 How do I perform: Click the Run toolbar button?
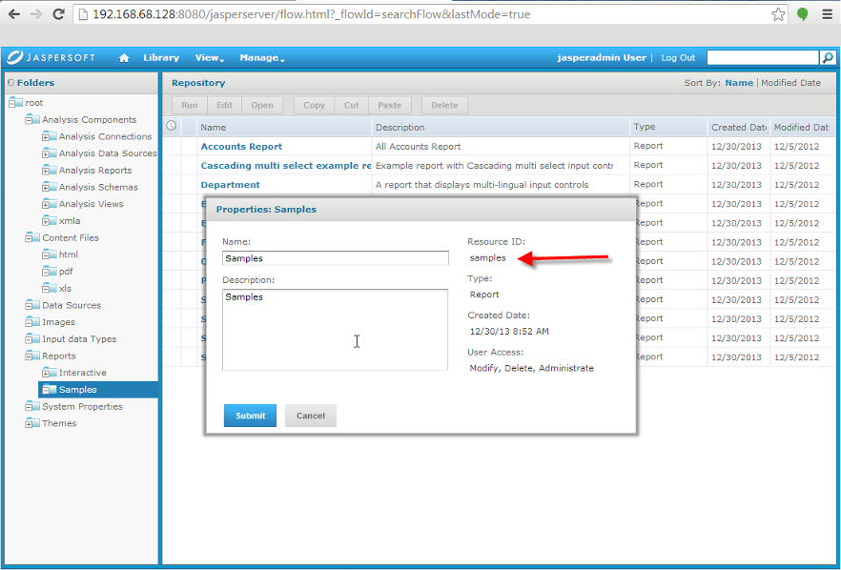click(190, 105)
